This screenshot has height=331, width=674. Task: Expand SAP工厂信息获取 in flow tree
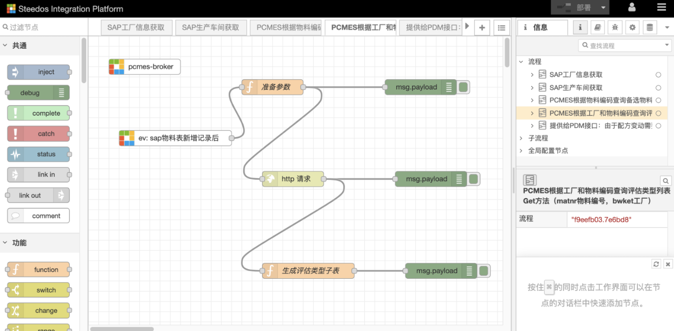pyautogui.click(x=532, y=75)
